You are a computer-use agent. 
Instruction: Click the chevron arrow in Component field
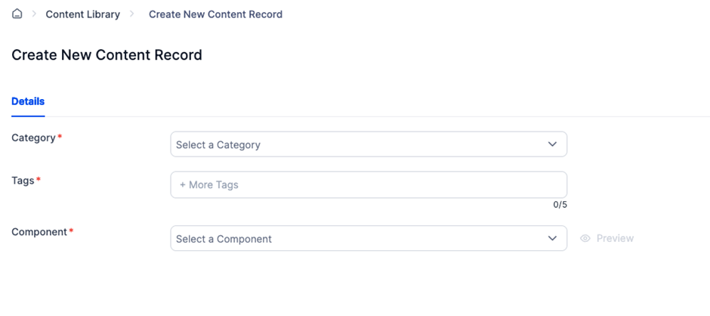[x=552, y=238]
